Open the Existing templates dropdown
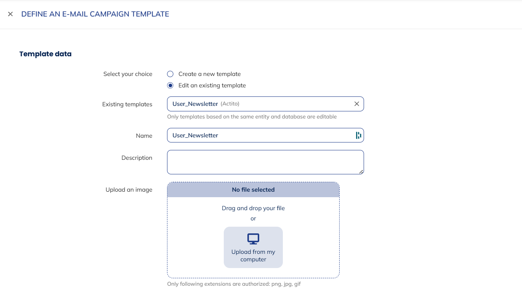The image size is (522, 294). click(x=260, y=104)
